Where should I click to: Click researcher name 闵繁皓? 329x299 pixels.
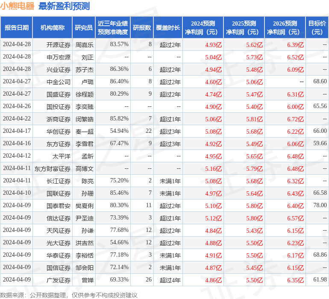tap(84, 119)
